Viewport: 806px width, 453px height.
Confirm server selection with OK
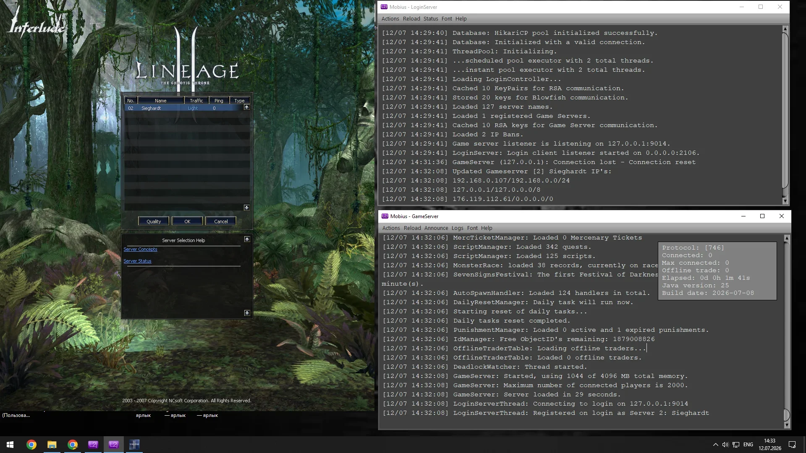coord(187,221)
